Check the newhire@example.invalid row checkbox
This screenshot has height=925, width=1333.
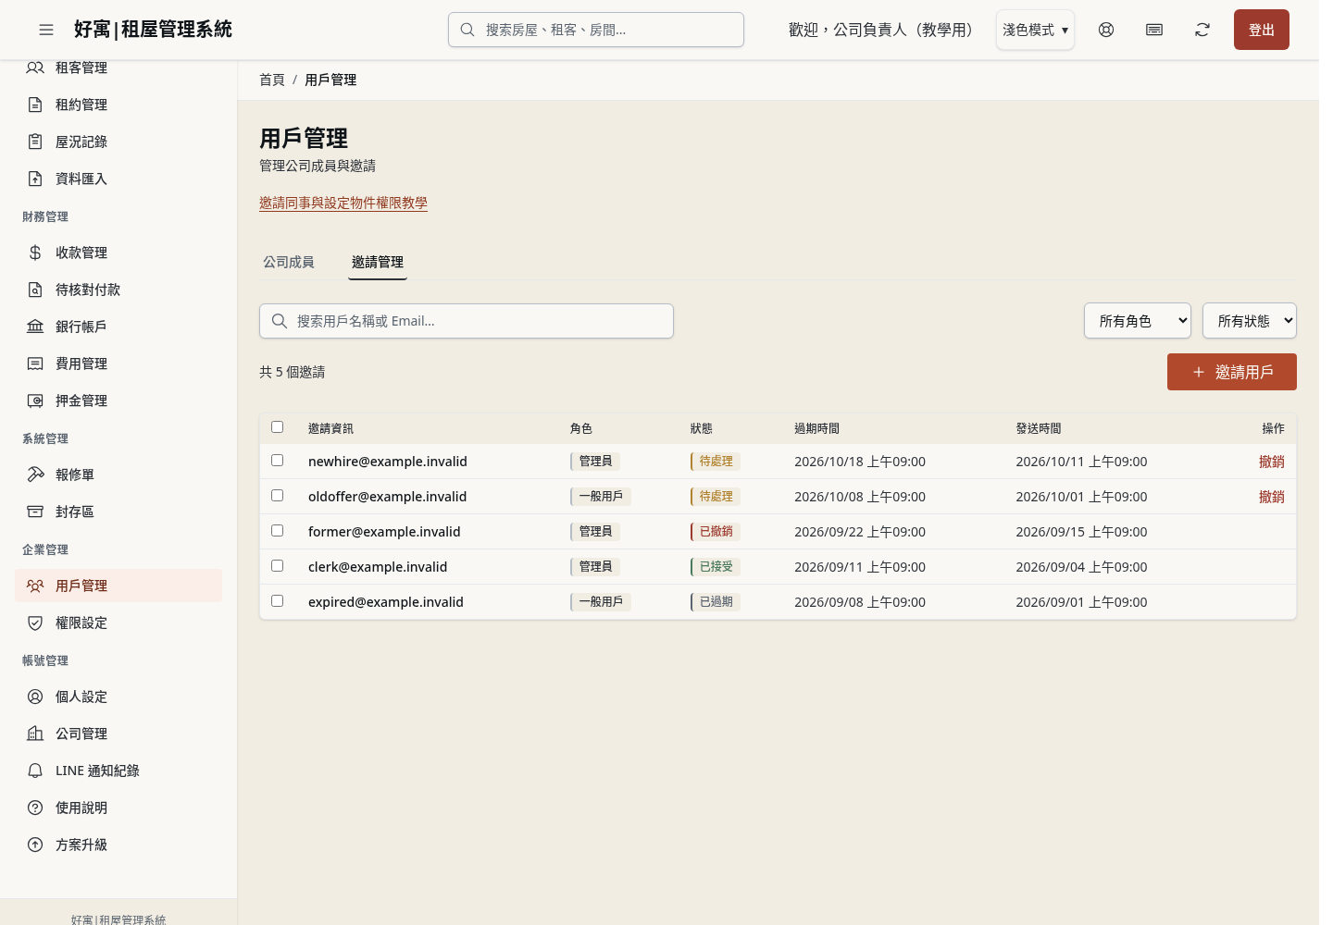coord(277,460)
